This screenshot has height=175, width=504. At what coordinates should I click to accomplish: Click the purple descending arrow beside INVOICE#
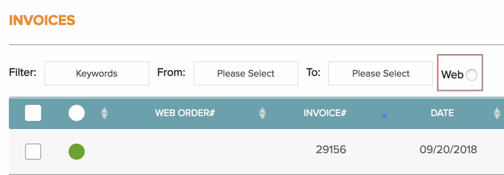pyautogui.click(x=384, y=116)
